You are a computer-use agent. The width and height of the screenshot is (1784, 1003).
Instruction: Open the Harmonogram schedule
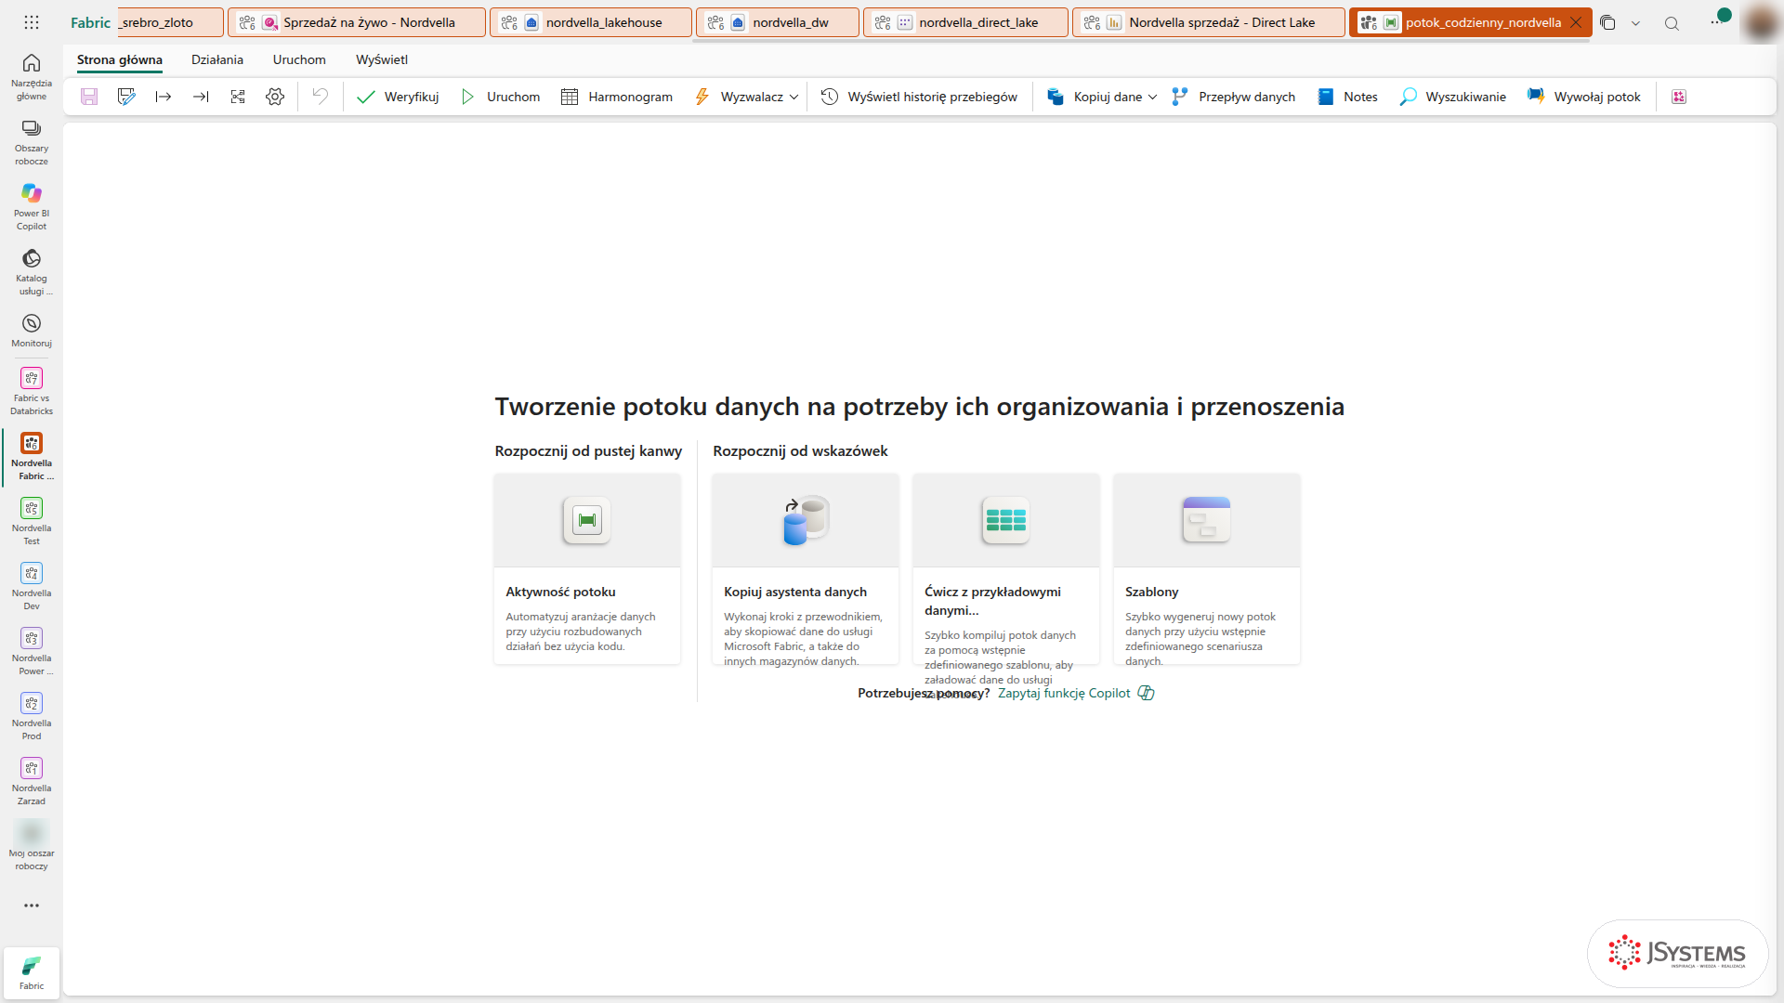tap(617, 97)
